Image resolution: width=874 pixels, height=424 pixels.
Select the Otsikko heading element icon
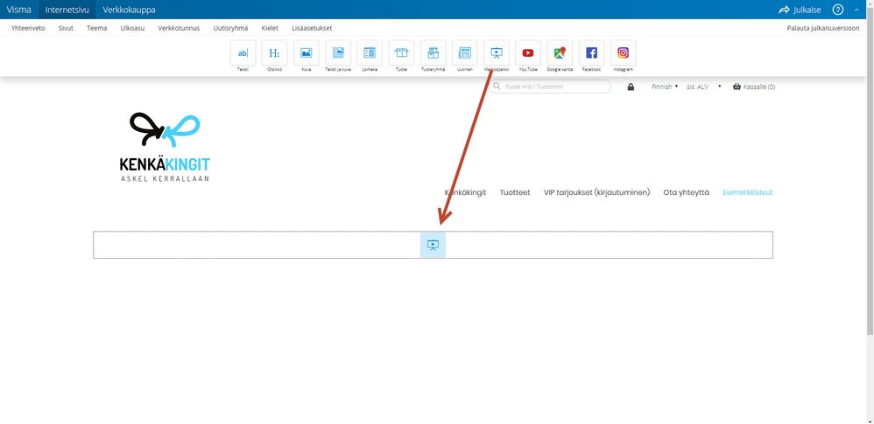[x=274, y=52]
